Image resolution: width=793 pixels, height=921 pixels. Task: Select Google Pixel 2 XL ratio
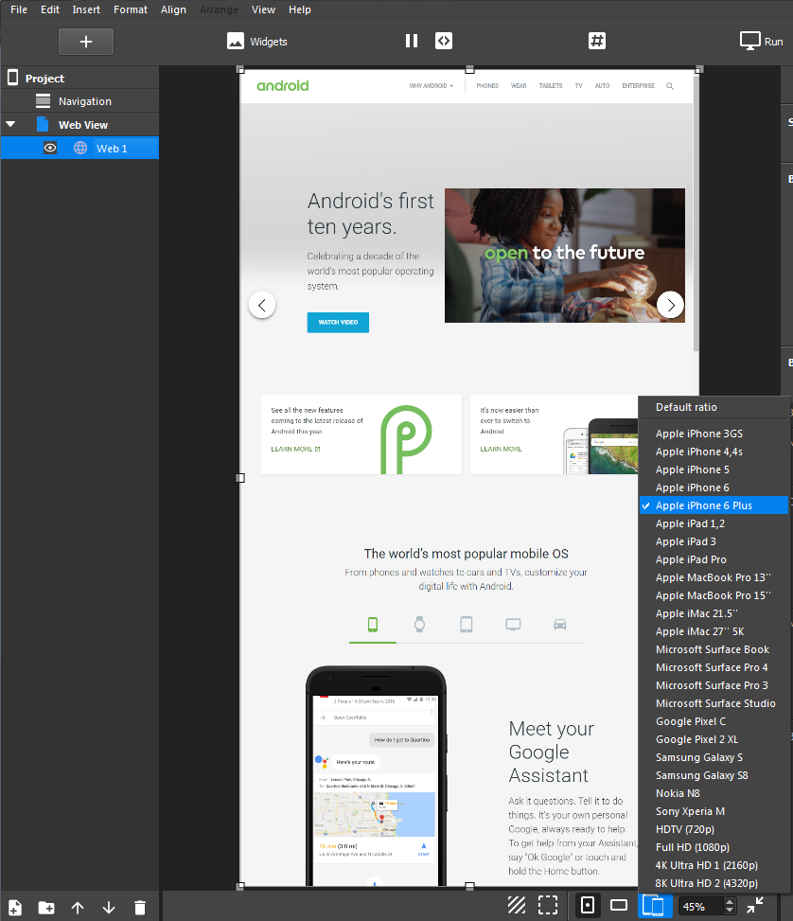[714, 739]
